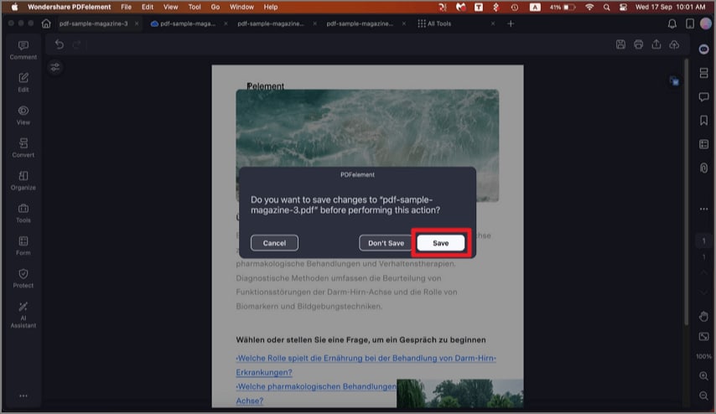The image size is (716, 414).
Task: Print the document
Action: tap(638, 44)
